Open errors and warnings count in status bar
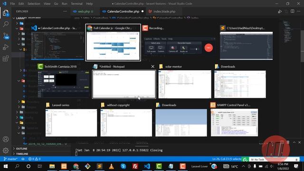Image resolution: width=304 pixels, height=171 pixels. pos(34,159)
